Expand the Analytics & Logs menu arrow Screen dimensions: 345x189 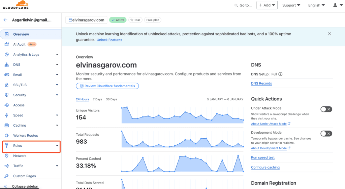click(57, 54)
